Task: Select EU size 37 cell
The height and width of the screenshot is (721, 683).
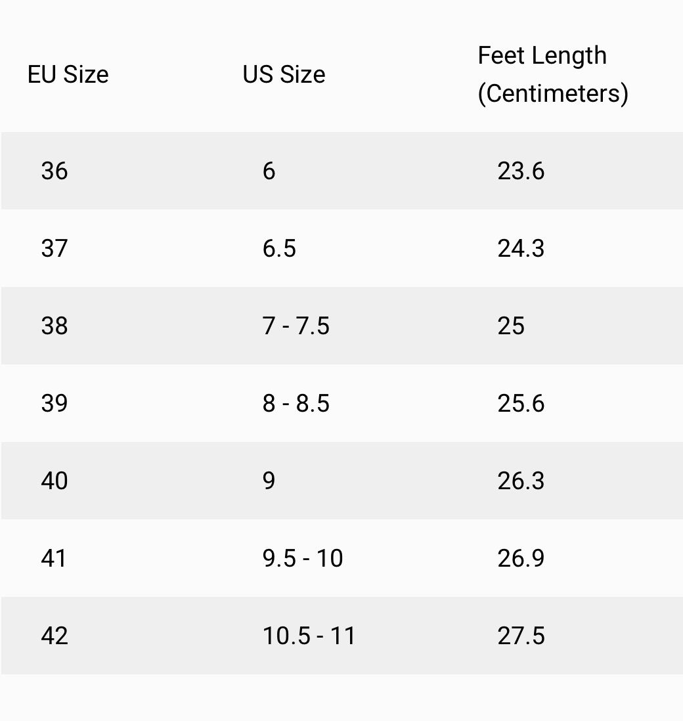Action: pyautogui.click(x=55, y=248)
